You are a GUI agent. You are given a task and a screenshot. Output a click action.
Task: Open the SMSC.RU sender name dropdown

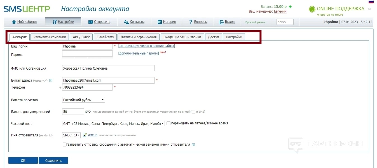71,135
